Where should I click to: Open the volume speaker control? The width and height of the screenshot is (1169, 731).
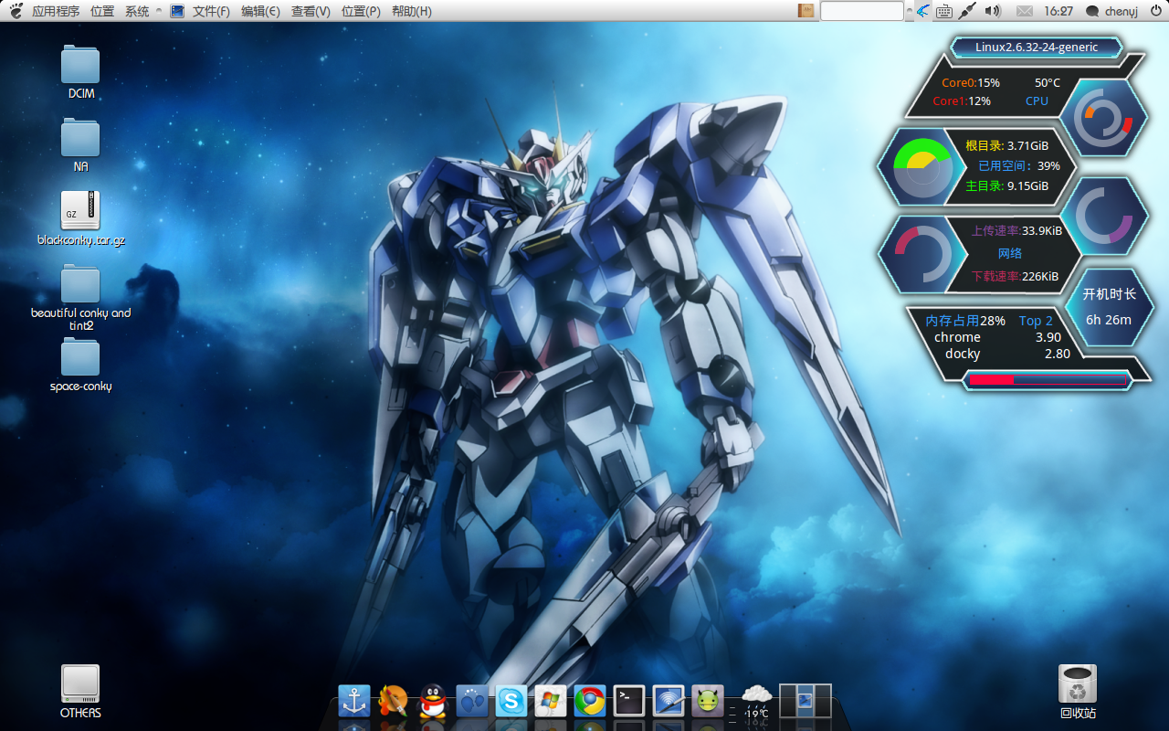[x=994, y=11]
